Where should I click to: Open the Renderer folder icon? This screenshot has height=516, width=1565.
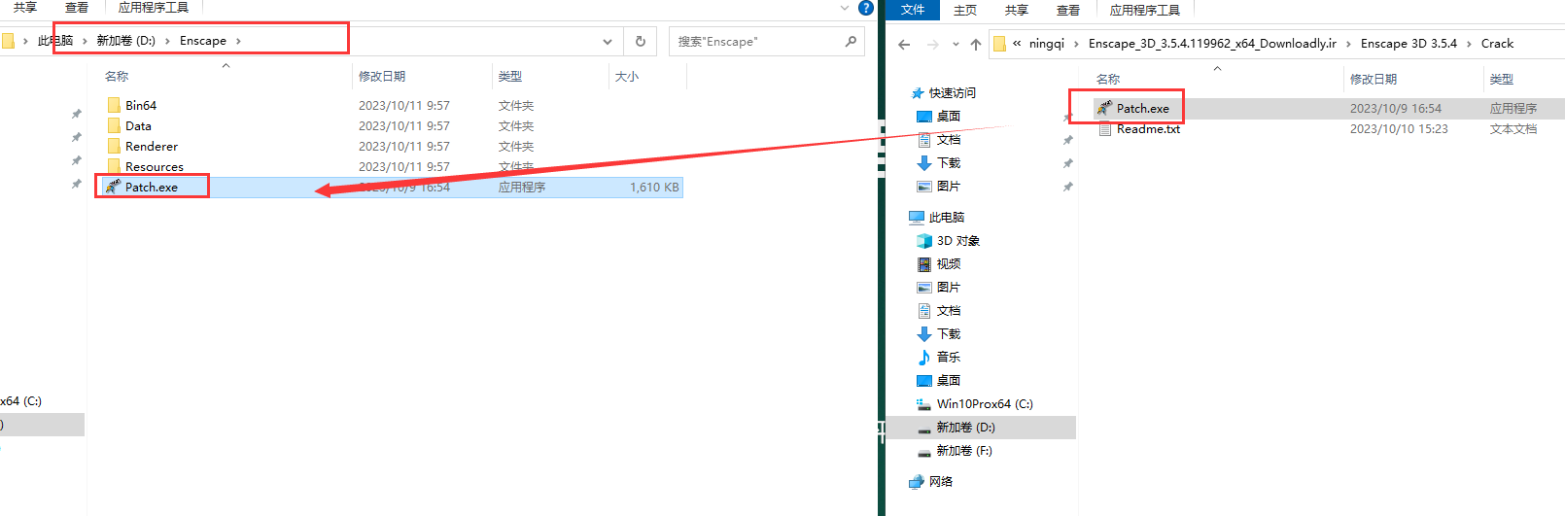[114, 146]
